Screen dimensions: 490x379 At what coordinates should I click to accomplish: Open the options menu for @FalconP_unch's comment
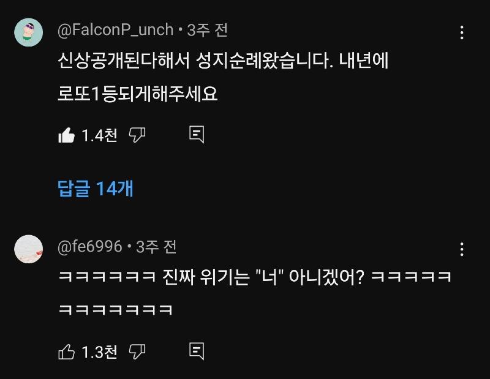[462, 32]
